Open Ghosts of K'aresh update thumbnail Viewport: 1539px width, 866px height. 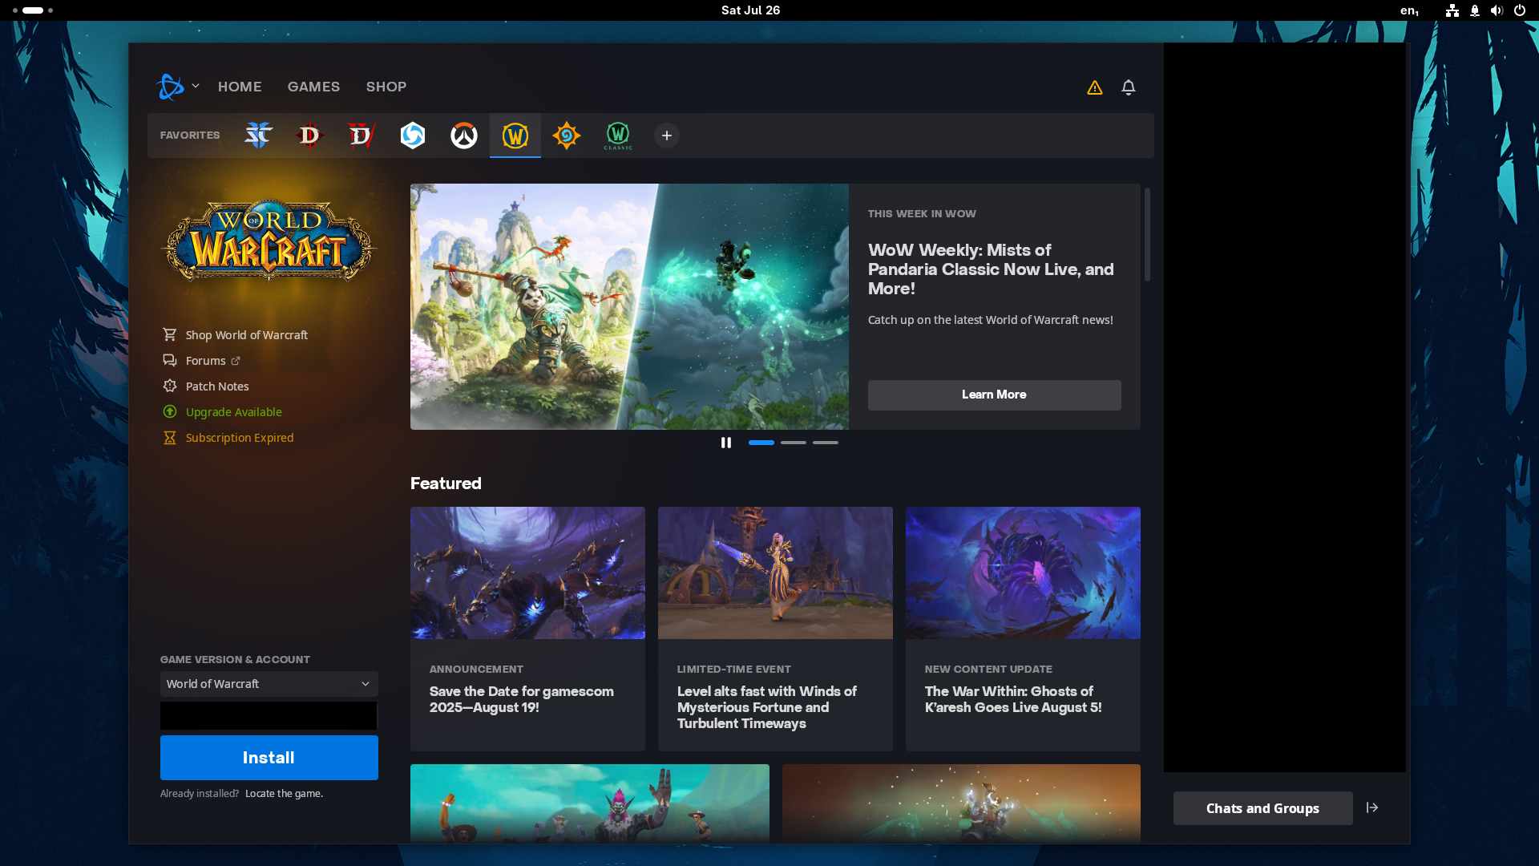1023,573
